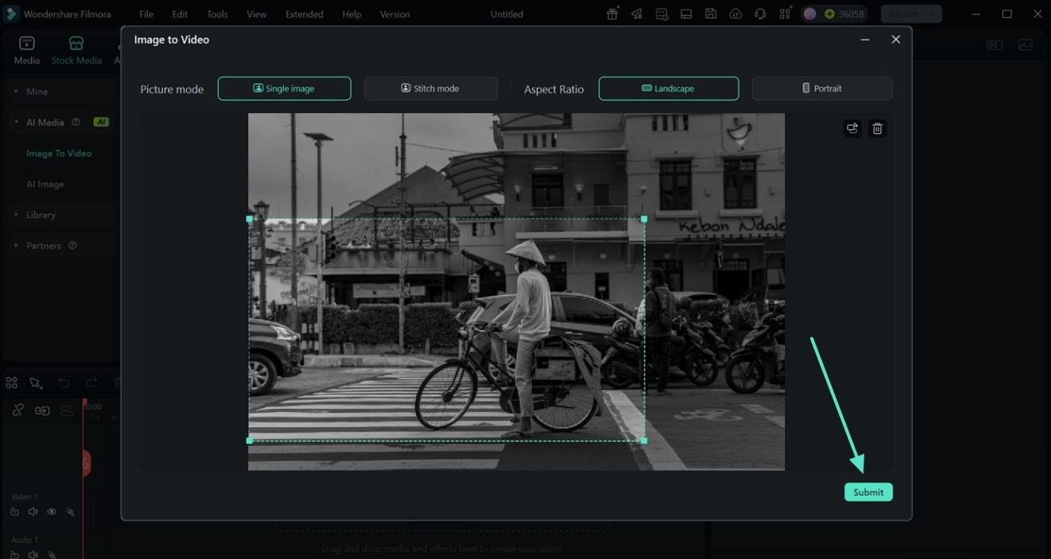Image resolution: width=1051 pixels, height=559 pixels.
Task: Click the cloud upload icon
Action: click(x=735, y=14)
